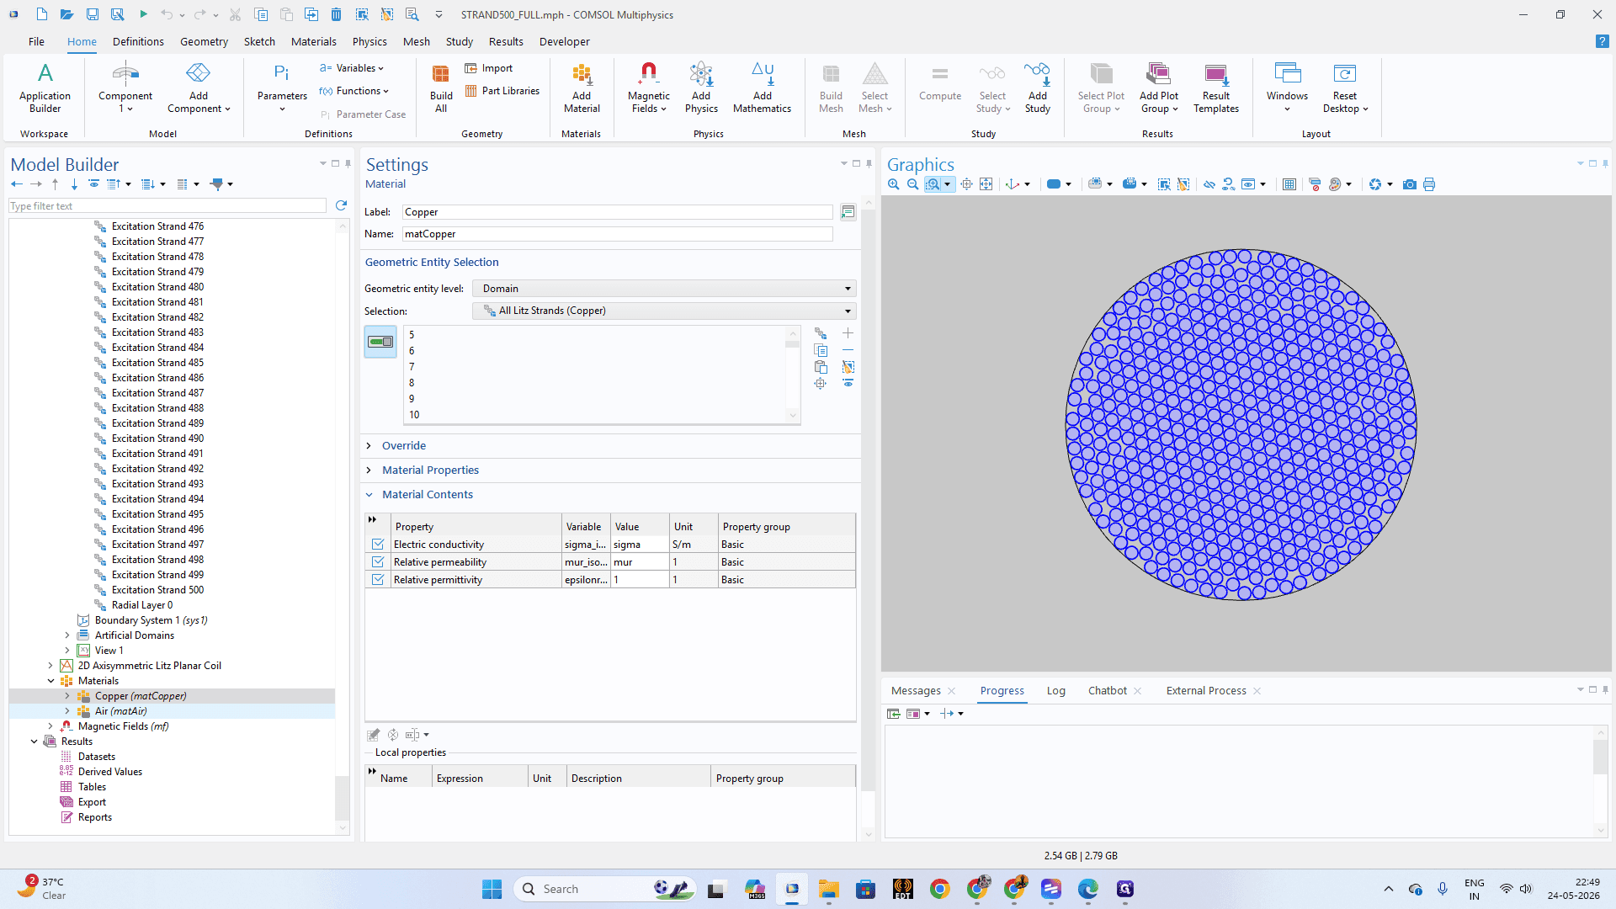1616x909 pixels.
Task: Open the Geometry ribbon tab
Action: click(204, 41)
